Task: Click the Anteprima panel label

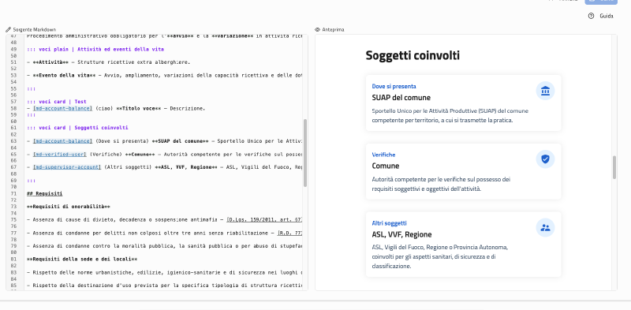Action: point(333,30)
